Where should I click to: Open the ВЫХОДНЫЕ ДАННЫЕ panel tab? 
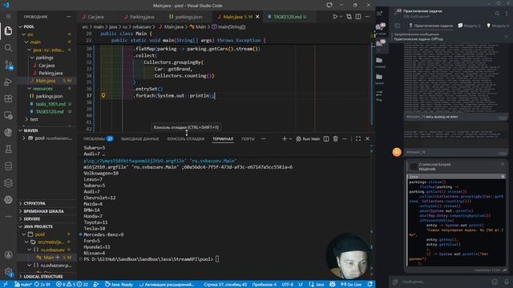point(140,138)
